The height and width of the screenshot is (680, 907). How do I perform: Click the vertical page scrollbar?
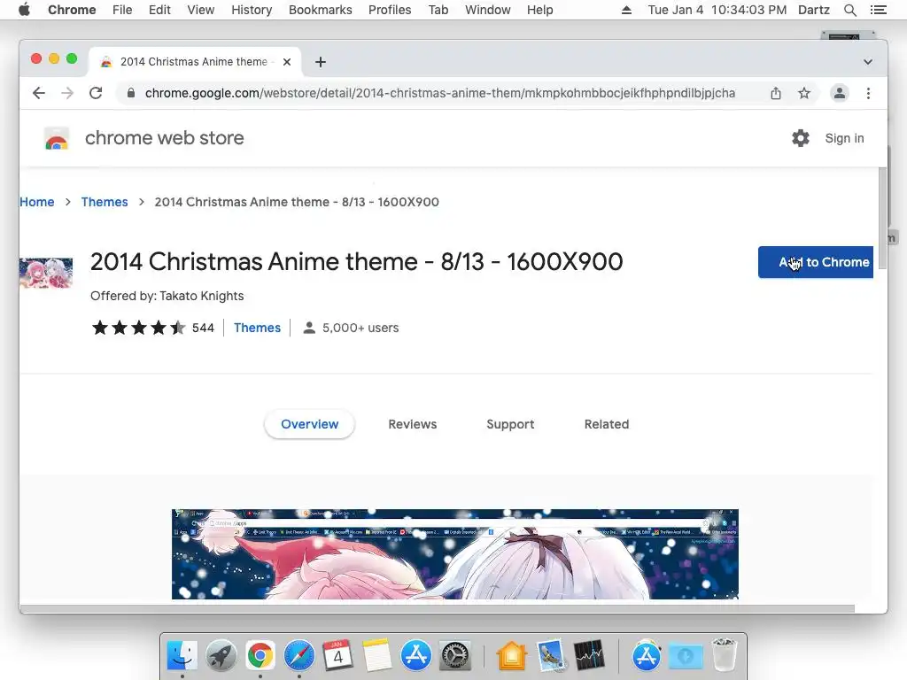[882, 218]
